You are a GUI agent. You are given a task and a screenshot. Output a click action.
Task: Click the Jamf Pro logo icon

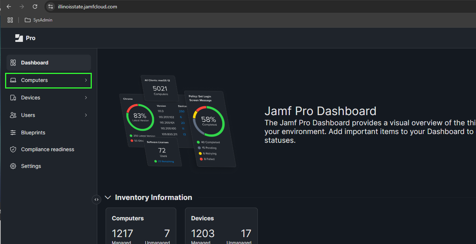(x=19, y=38)
